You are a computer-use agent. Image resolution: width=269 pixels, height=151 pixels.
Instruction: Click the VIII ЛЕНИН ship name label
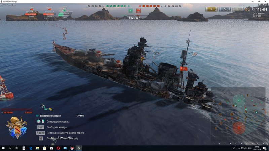[8, 113]
